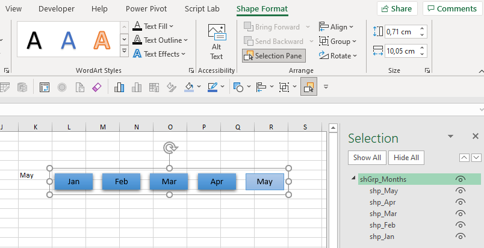Open Text Outline dropdown arrow
The width and height of the screenshot is (484, 248).
coord(185,40)
